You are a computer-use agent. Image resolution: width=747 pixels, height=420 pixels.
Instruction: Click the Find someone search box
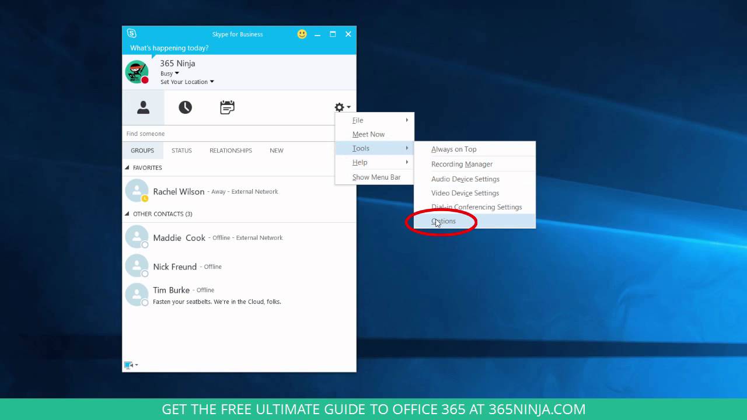229,134
